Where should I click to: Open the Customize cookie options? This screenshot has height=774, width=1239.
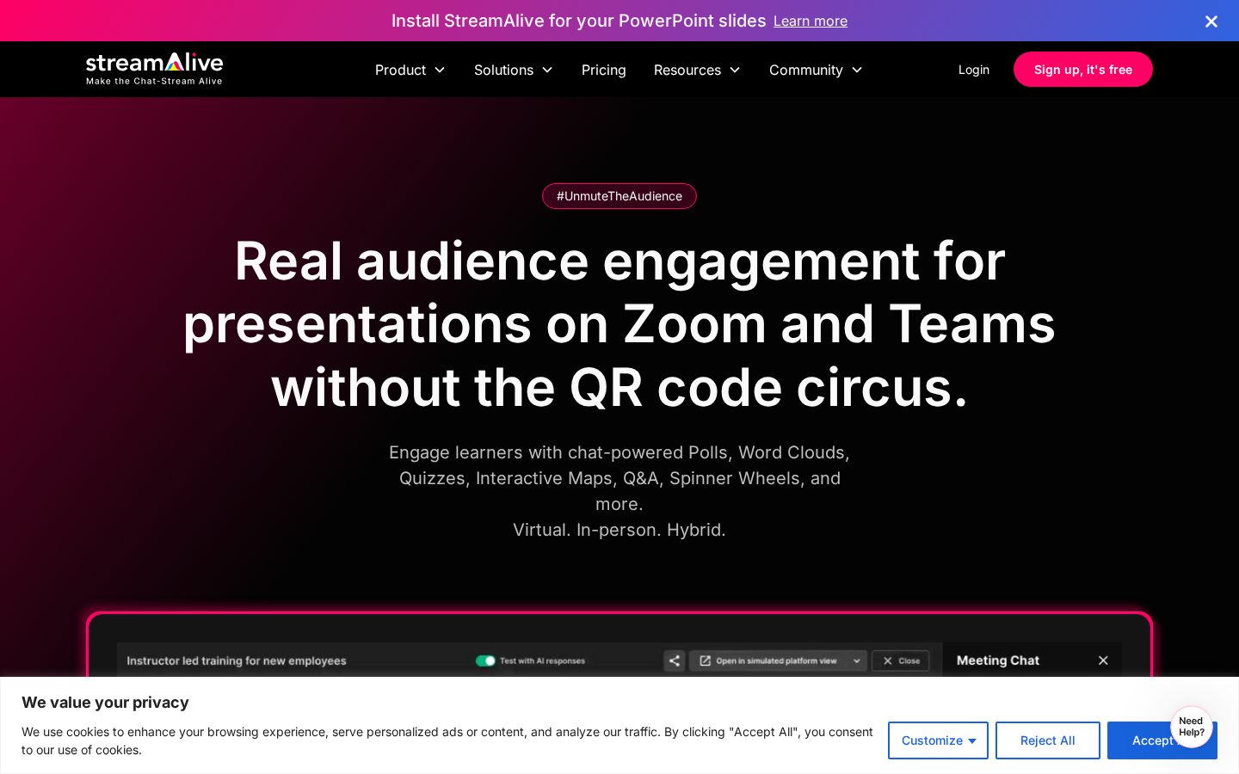(938, 740)
